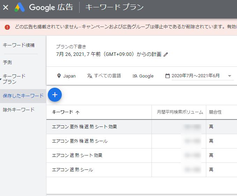Click 高 competition for エアコン 遮 熱 シール

(211, 170)
